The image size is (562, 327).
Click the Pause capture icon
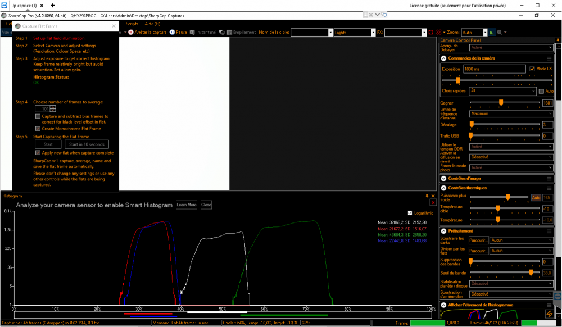172,32
